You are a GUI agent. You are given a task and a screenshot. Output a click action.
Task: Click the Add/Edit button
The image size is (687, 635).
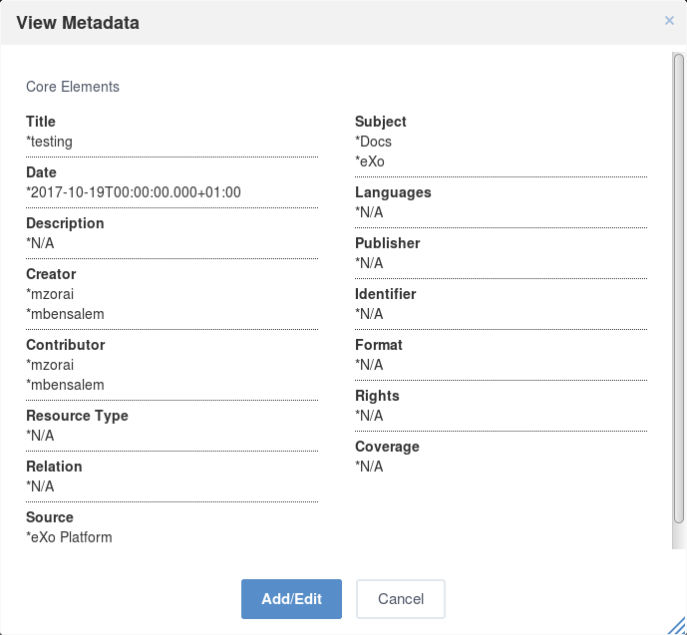pyautogui.click(x=291, y=599)
